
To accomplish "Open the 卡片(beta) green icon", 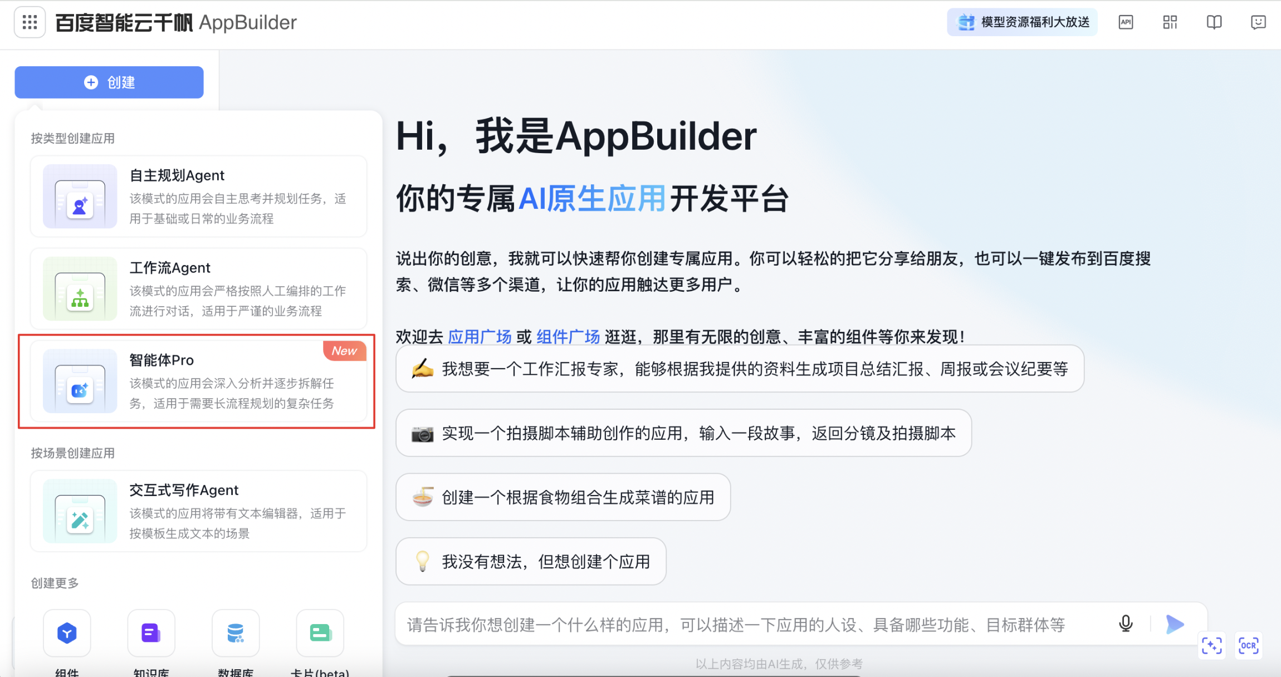I will click(x=320, y=633).
